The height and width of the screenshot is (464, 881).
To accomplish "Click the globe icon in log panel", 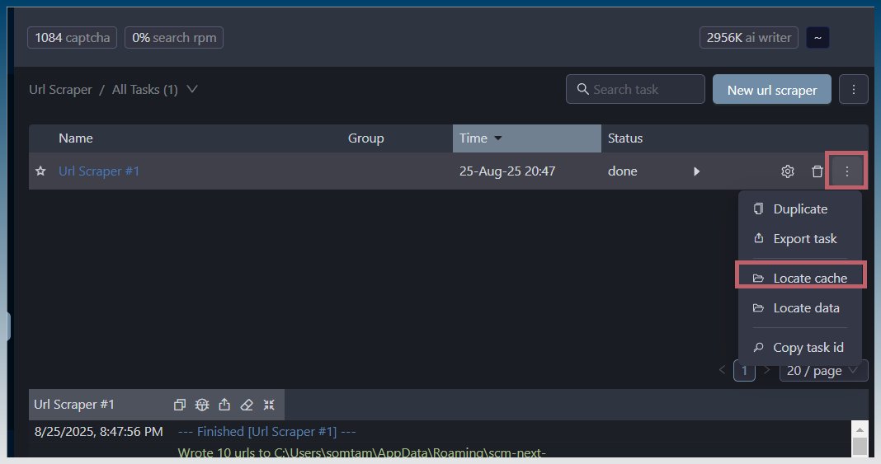I will coord(202,405).
